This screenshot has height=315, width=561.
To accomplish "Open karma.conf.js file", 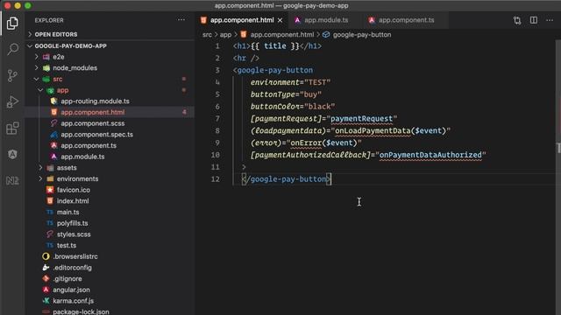I will [x=73, y=301].
